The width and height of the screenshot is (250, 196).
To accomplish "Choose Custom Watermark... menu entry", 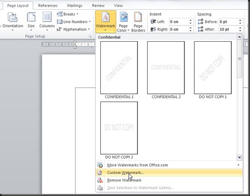I will (x=169, y=173).
